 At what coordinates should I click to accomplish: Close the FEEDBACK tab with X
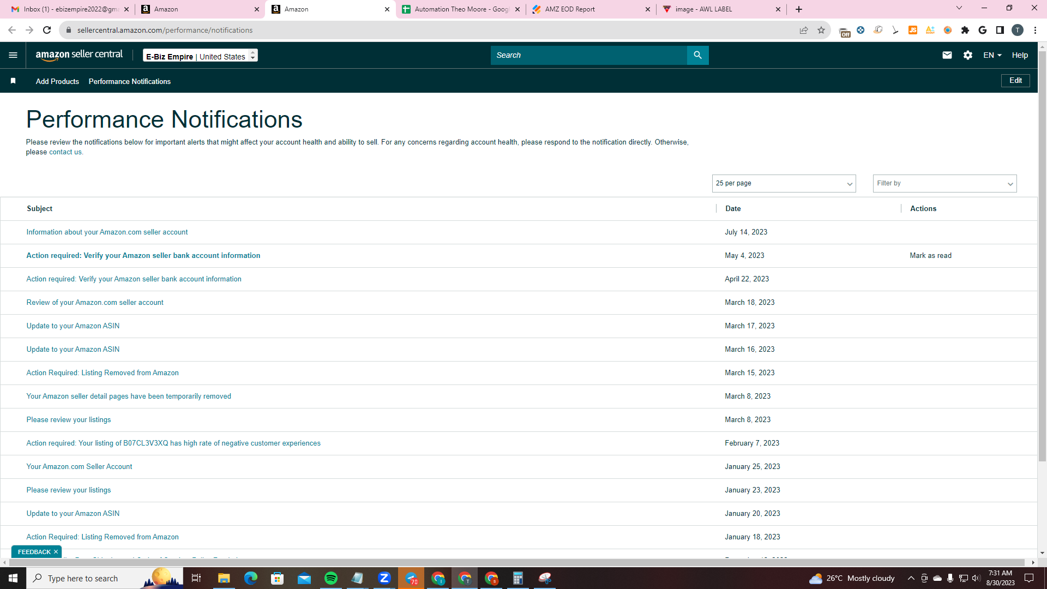coord(56,552)
